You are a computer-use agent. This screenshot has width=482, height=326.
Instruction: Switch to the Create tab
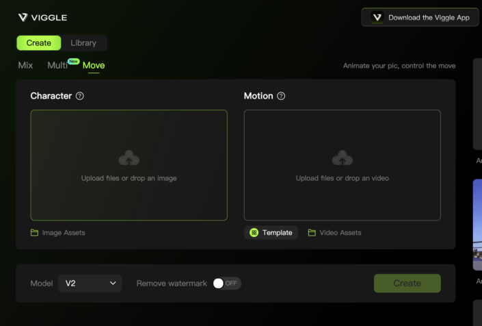pyautogui.click(x=39, y=42)
